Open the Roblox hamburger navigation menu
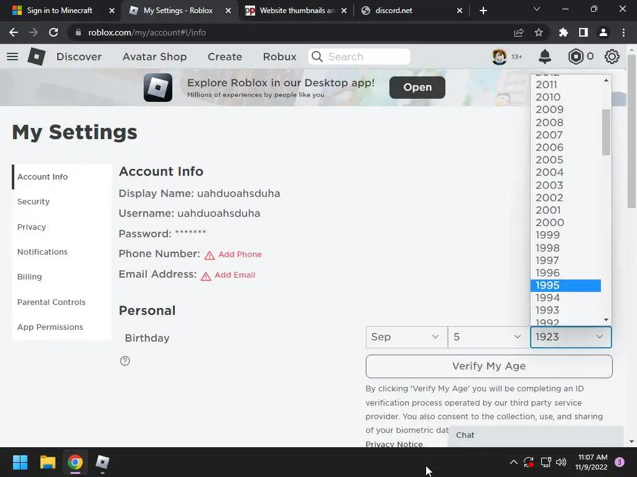 click(12, 57)
